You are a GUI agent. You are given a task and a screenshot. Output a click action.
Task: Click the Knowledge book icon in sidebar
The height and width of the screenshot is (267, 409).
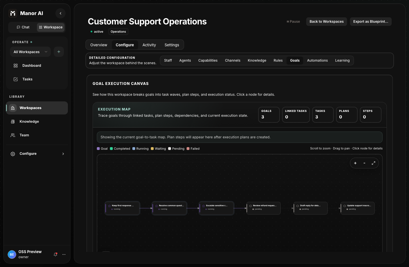click(13, 122)
